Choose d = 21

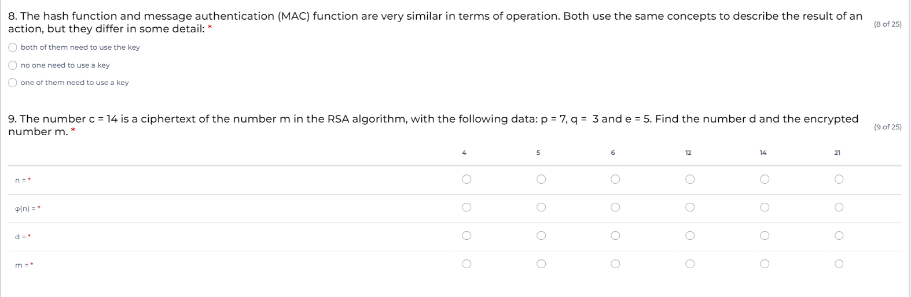[839, 236]
